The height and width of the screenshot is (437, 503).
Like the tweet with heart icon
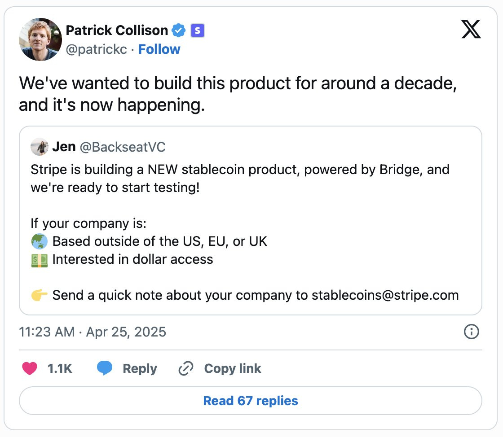pos(30,368)
